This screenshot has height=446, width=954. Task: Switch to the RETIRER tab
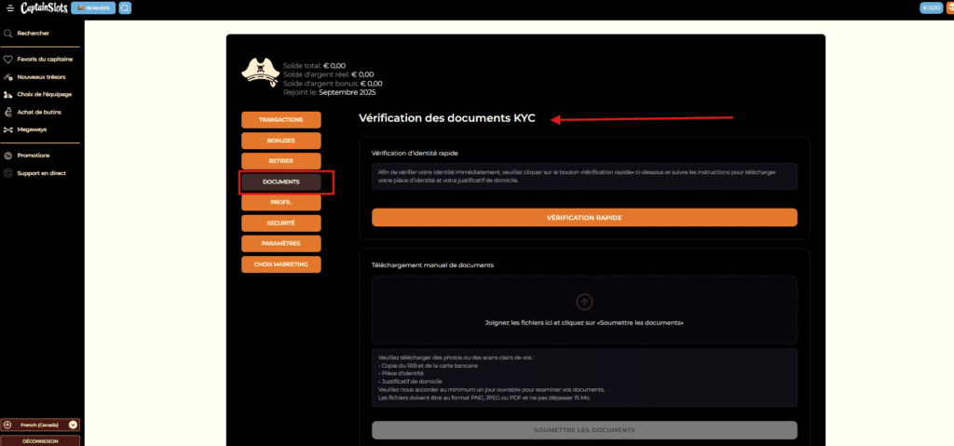tap(281, 161)
